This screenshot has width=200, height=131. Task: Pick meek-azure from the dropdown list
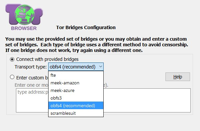pos(76,90)
